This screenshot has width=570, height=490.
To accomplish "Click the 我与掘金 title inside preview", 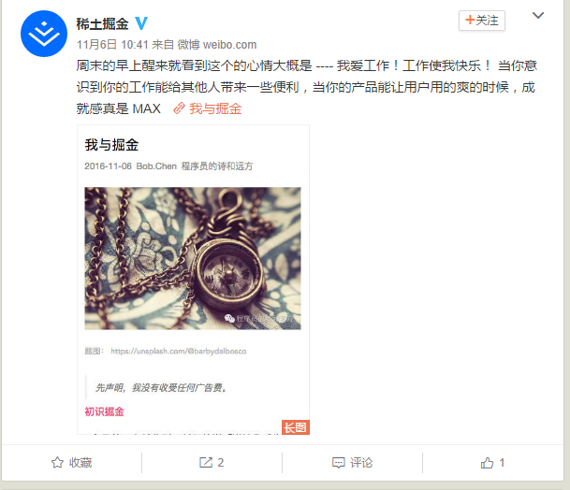I will point(111,145).
